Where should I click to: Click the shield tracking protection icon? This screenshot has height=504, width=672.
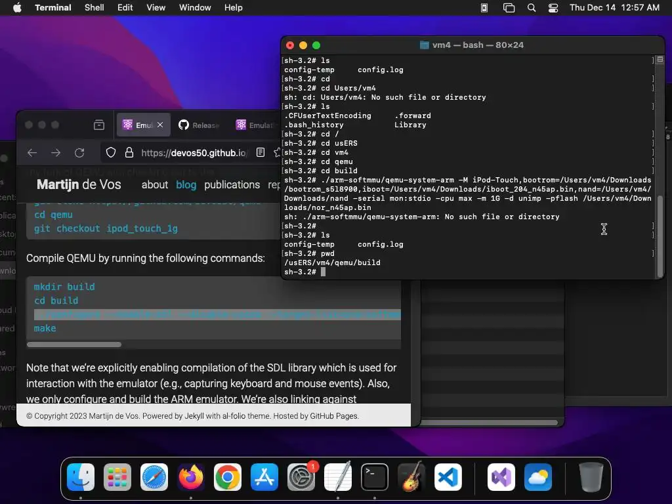(x=111, y=152)
